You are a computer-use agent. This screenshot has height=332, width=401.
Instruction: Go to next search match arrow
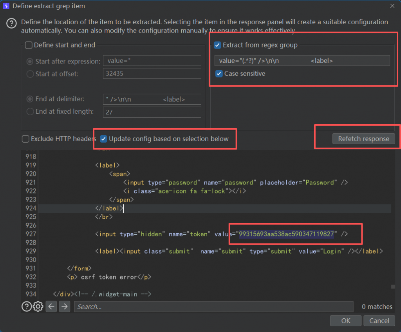click(64, 307)
